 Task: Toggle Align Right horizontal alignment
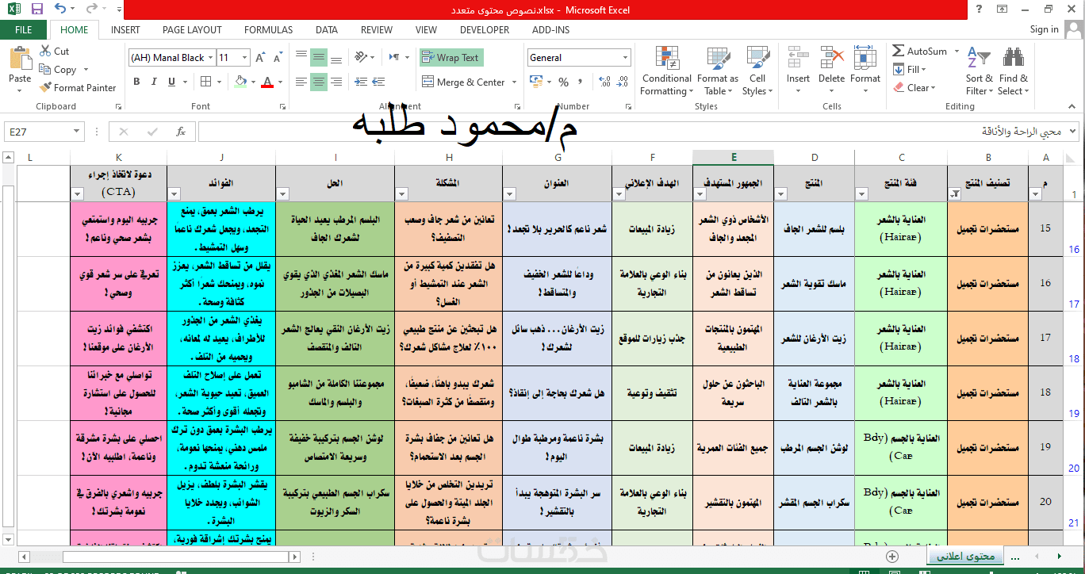tap(335, 82)
